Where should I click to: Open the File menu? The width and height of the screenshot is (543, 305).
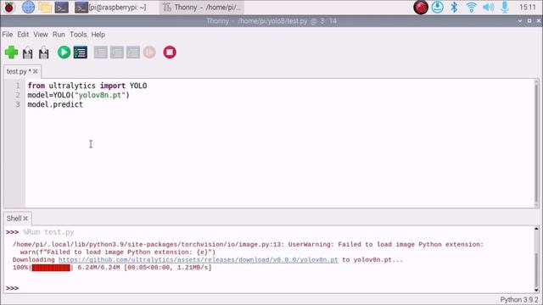click(x=8, y=35)
